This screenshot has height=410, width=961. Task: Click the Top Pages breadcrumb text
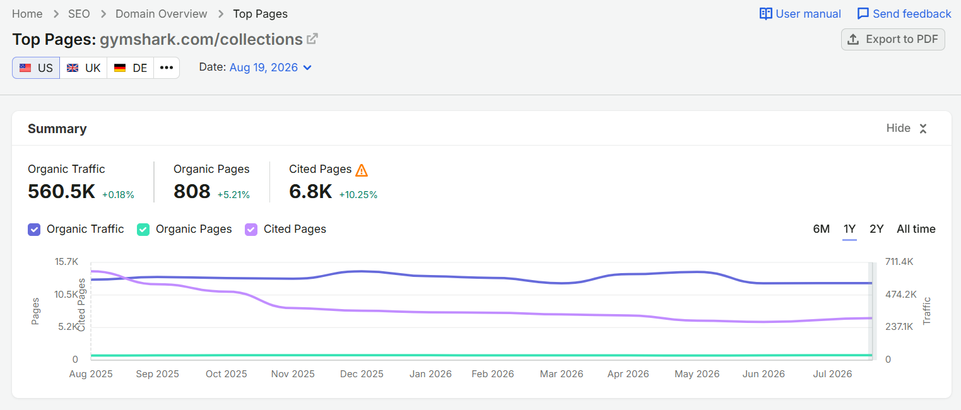click(261, 14)
